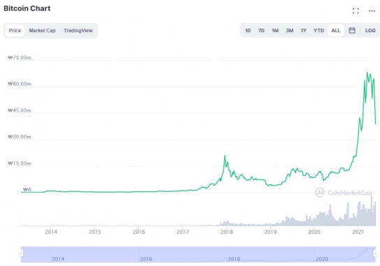
Task: Click the CoinMarketCap watermark logo
Action: (344, 193)
